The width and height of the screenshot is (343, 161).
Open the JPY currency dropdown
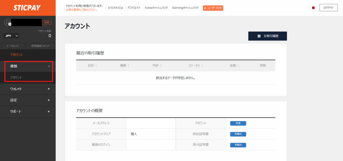(11, 36)
